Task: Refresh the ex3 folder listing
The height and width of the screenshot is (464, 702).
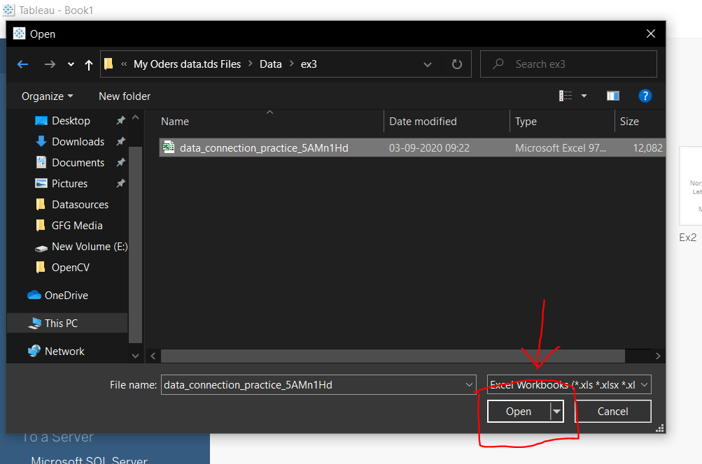Action: 457,64
